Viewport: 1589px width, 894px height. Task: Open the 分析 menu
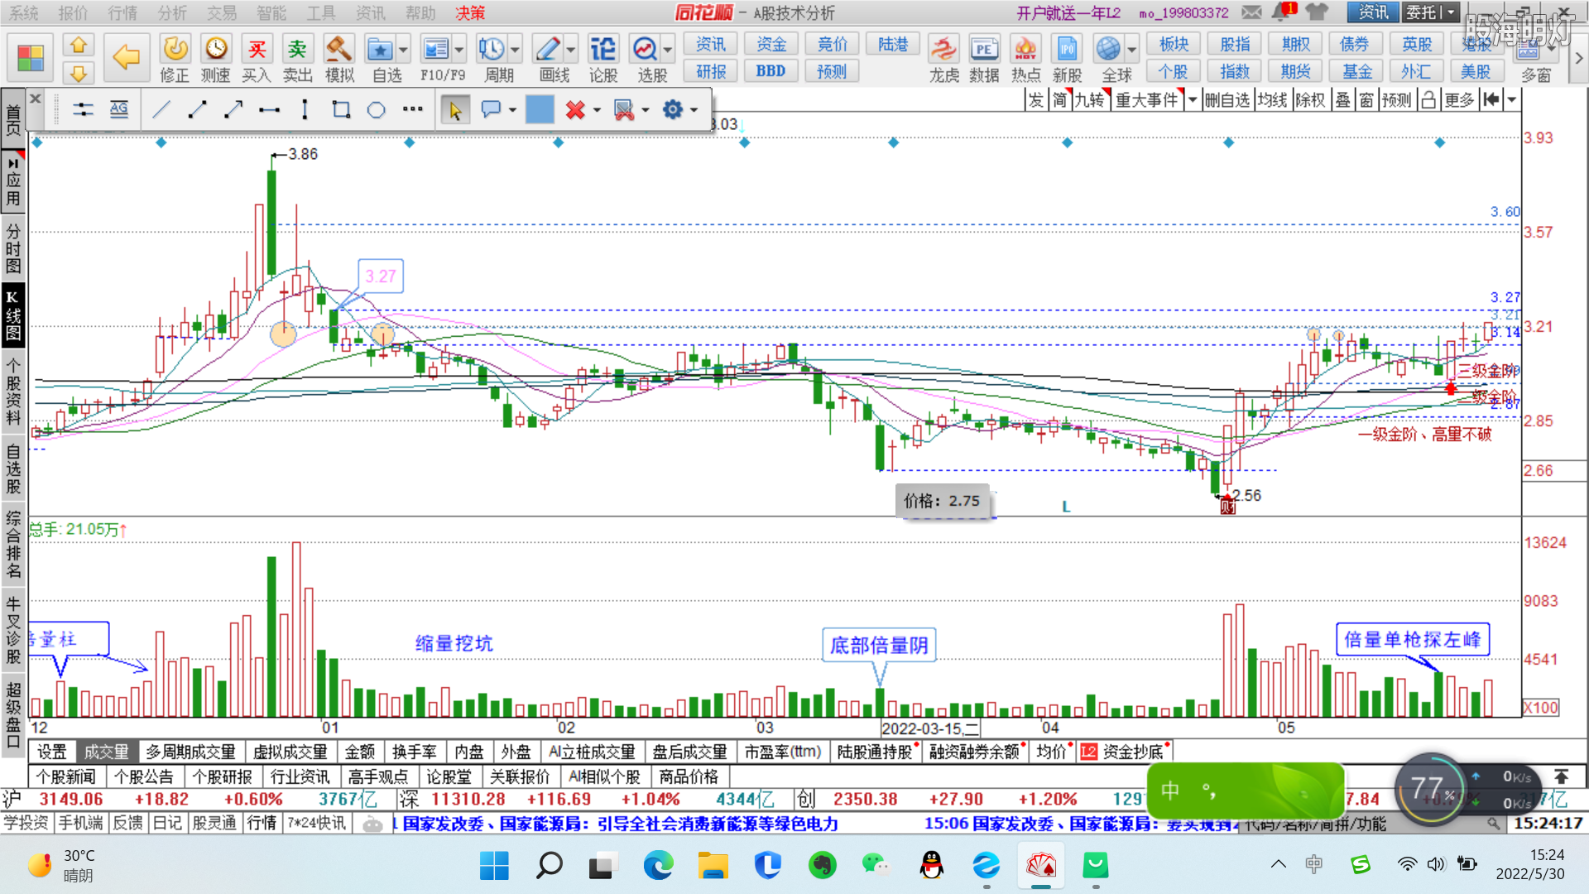172,12
